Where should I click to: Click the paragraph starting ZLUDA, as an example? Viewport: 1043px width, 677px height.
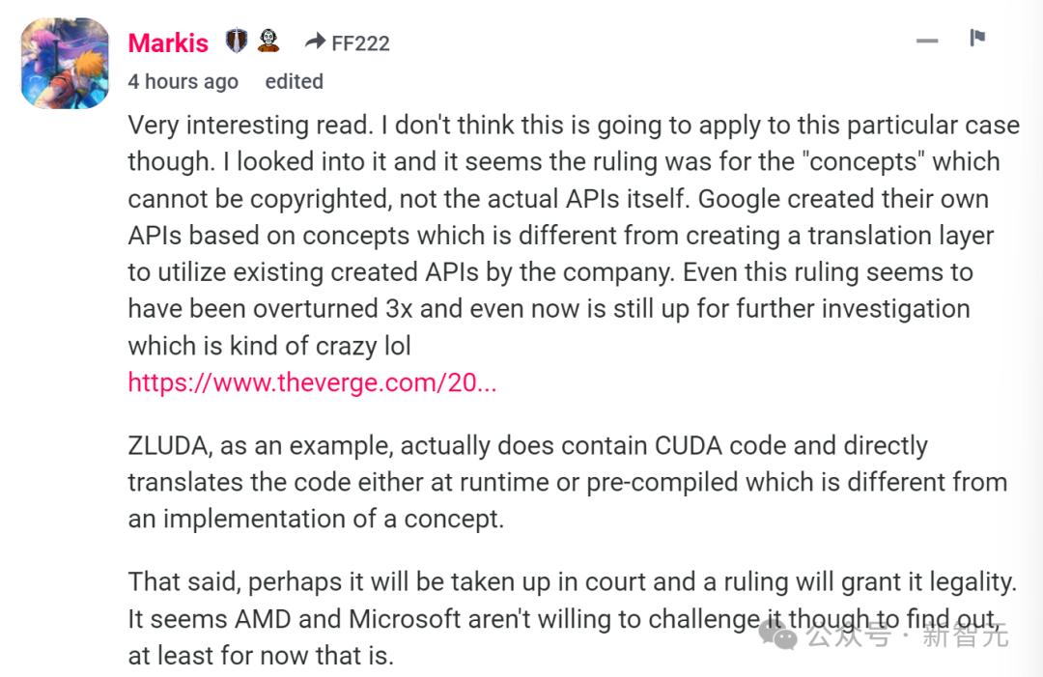(x=568, y=482)
